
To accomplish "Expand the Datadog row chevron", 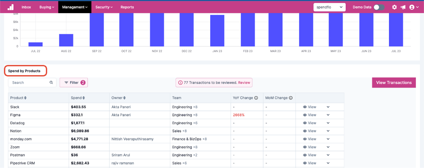I will pyautogui.click(x=328, y=123).
